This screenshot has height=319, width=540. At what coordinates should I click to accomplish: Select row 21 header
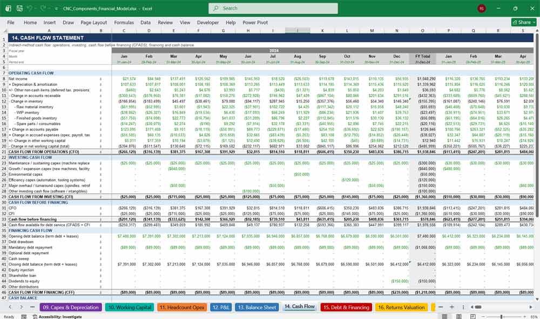[4, 152]
